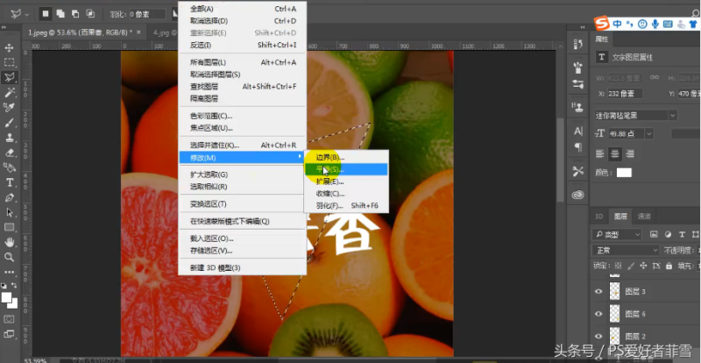This screenshot has height=363, width=701.
Task: Click the 羽化 feather input field
Action: [x=147, y=14]
